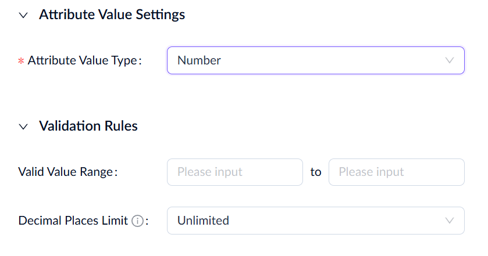This screenshot has width=488, height=256.
Task: Click the Attribute Value Type label
Action: coord(84,60)
